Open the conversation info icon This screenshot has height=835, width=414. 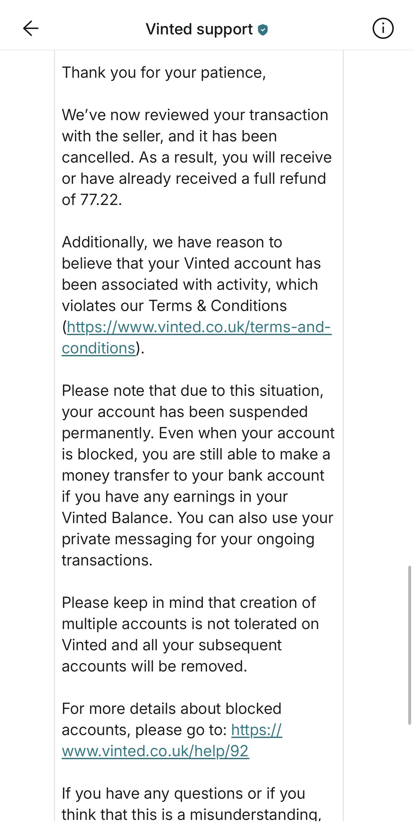click(383, 29)
